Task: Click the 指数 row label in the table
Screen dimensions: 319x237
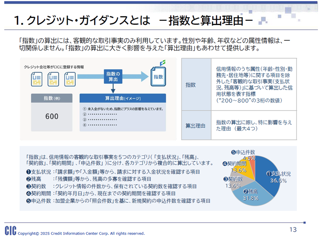Action: click(x=191, y=85)
